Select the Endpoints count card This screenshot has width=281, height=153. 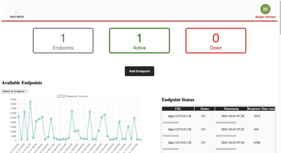tap(63, 41)
